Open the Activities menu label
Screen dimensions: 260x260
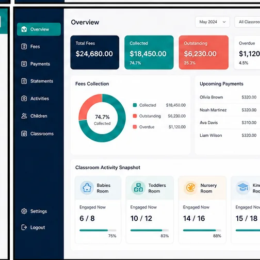(x=40, y=99)
